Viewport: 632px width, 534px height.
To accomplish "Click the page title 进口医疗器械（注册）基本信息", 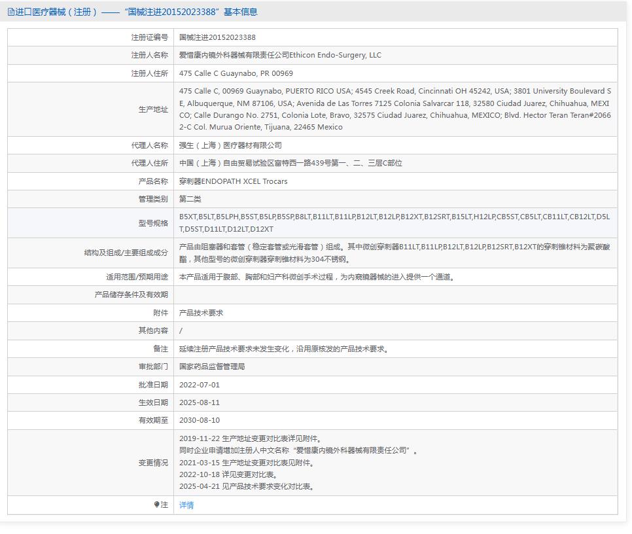I will pos(136,12).
